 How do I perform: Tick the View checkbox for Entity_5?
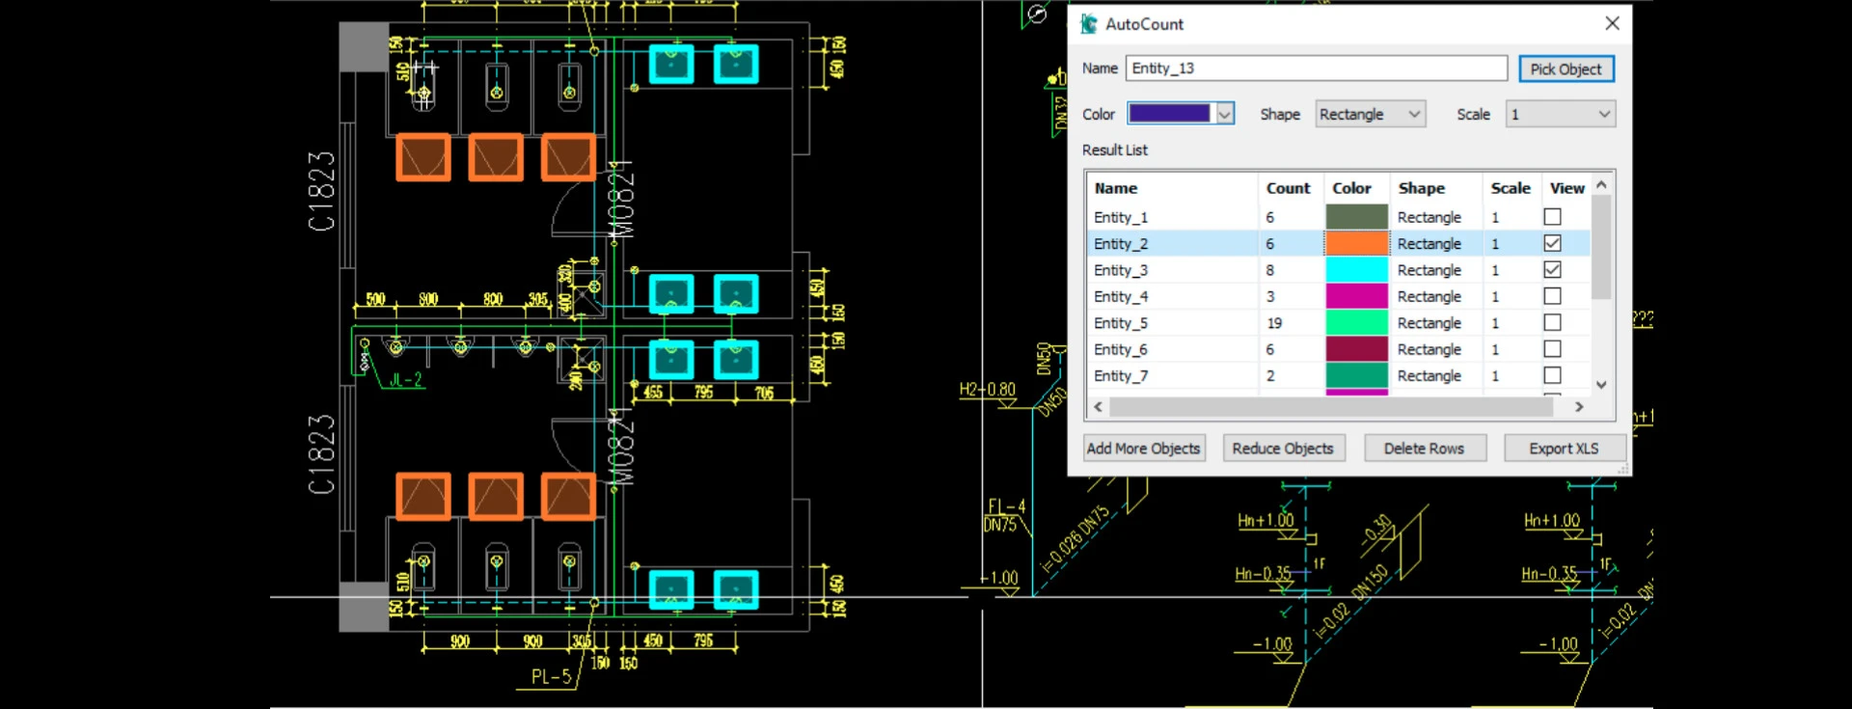tap(1552, 323)
